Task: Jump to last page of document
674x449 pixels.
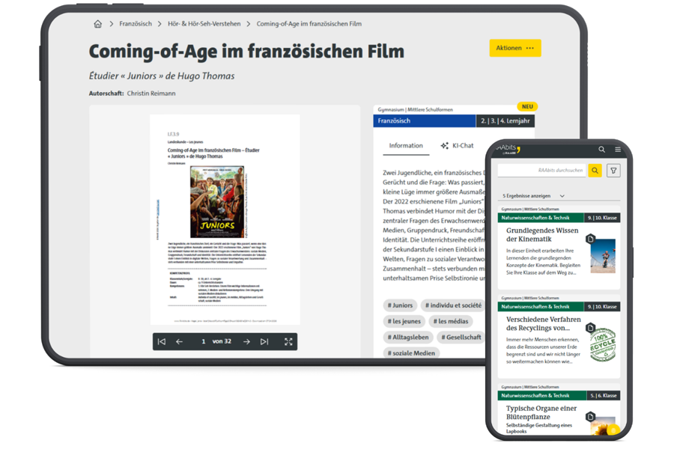Action: pyautogui.click(x=264, y=342)
